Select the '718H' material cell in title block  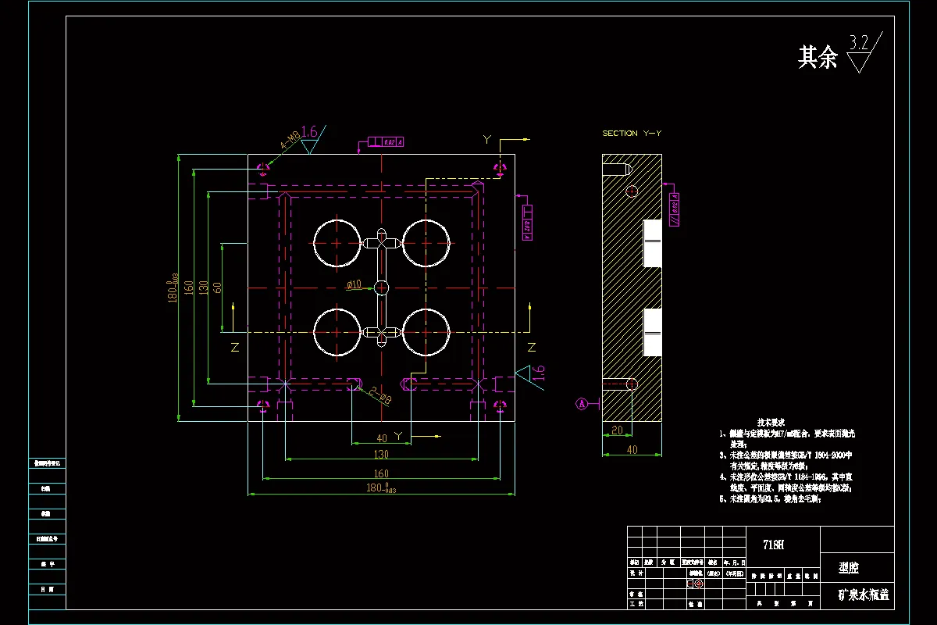pyautogui.click(x=783, y=545)
